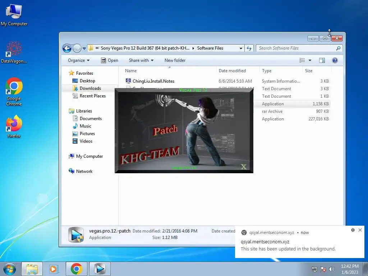The width and height of the screenshot is (368, 276).
Task: Open the network tray icon
Action: pos(314,269)
